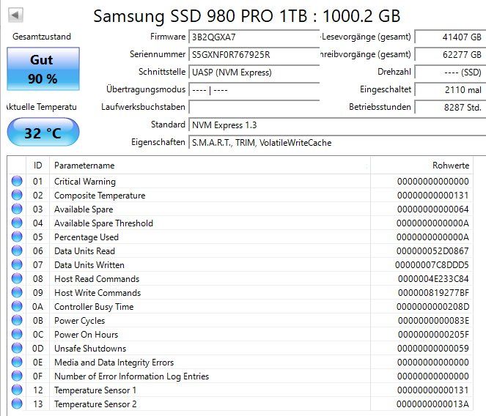
Task: Click the Eigenschaften field with TRIM
Action: click(x=337, y=143)
